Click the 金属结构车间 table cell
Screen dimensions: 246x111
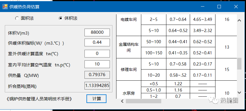(x=129, y=47)
